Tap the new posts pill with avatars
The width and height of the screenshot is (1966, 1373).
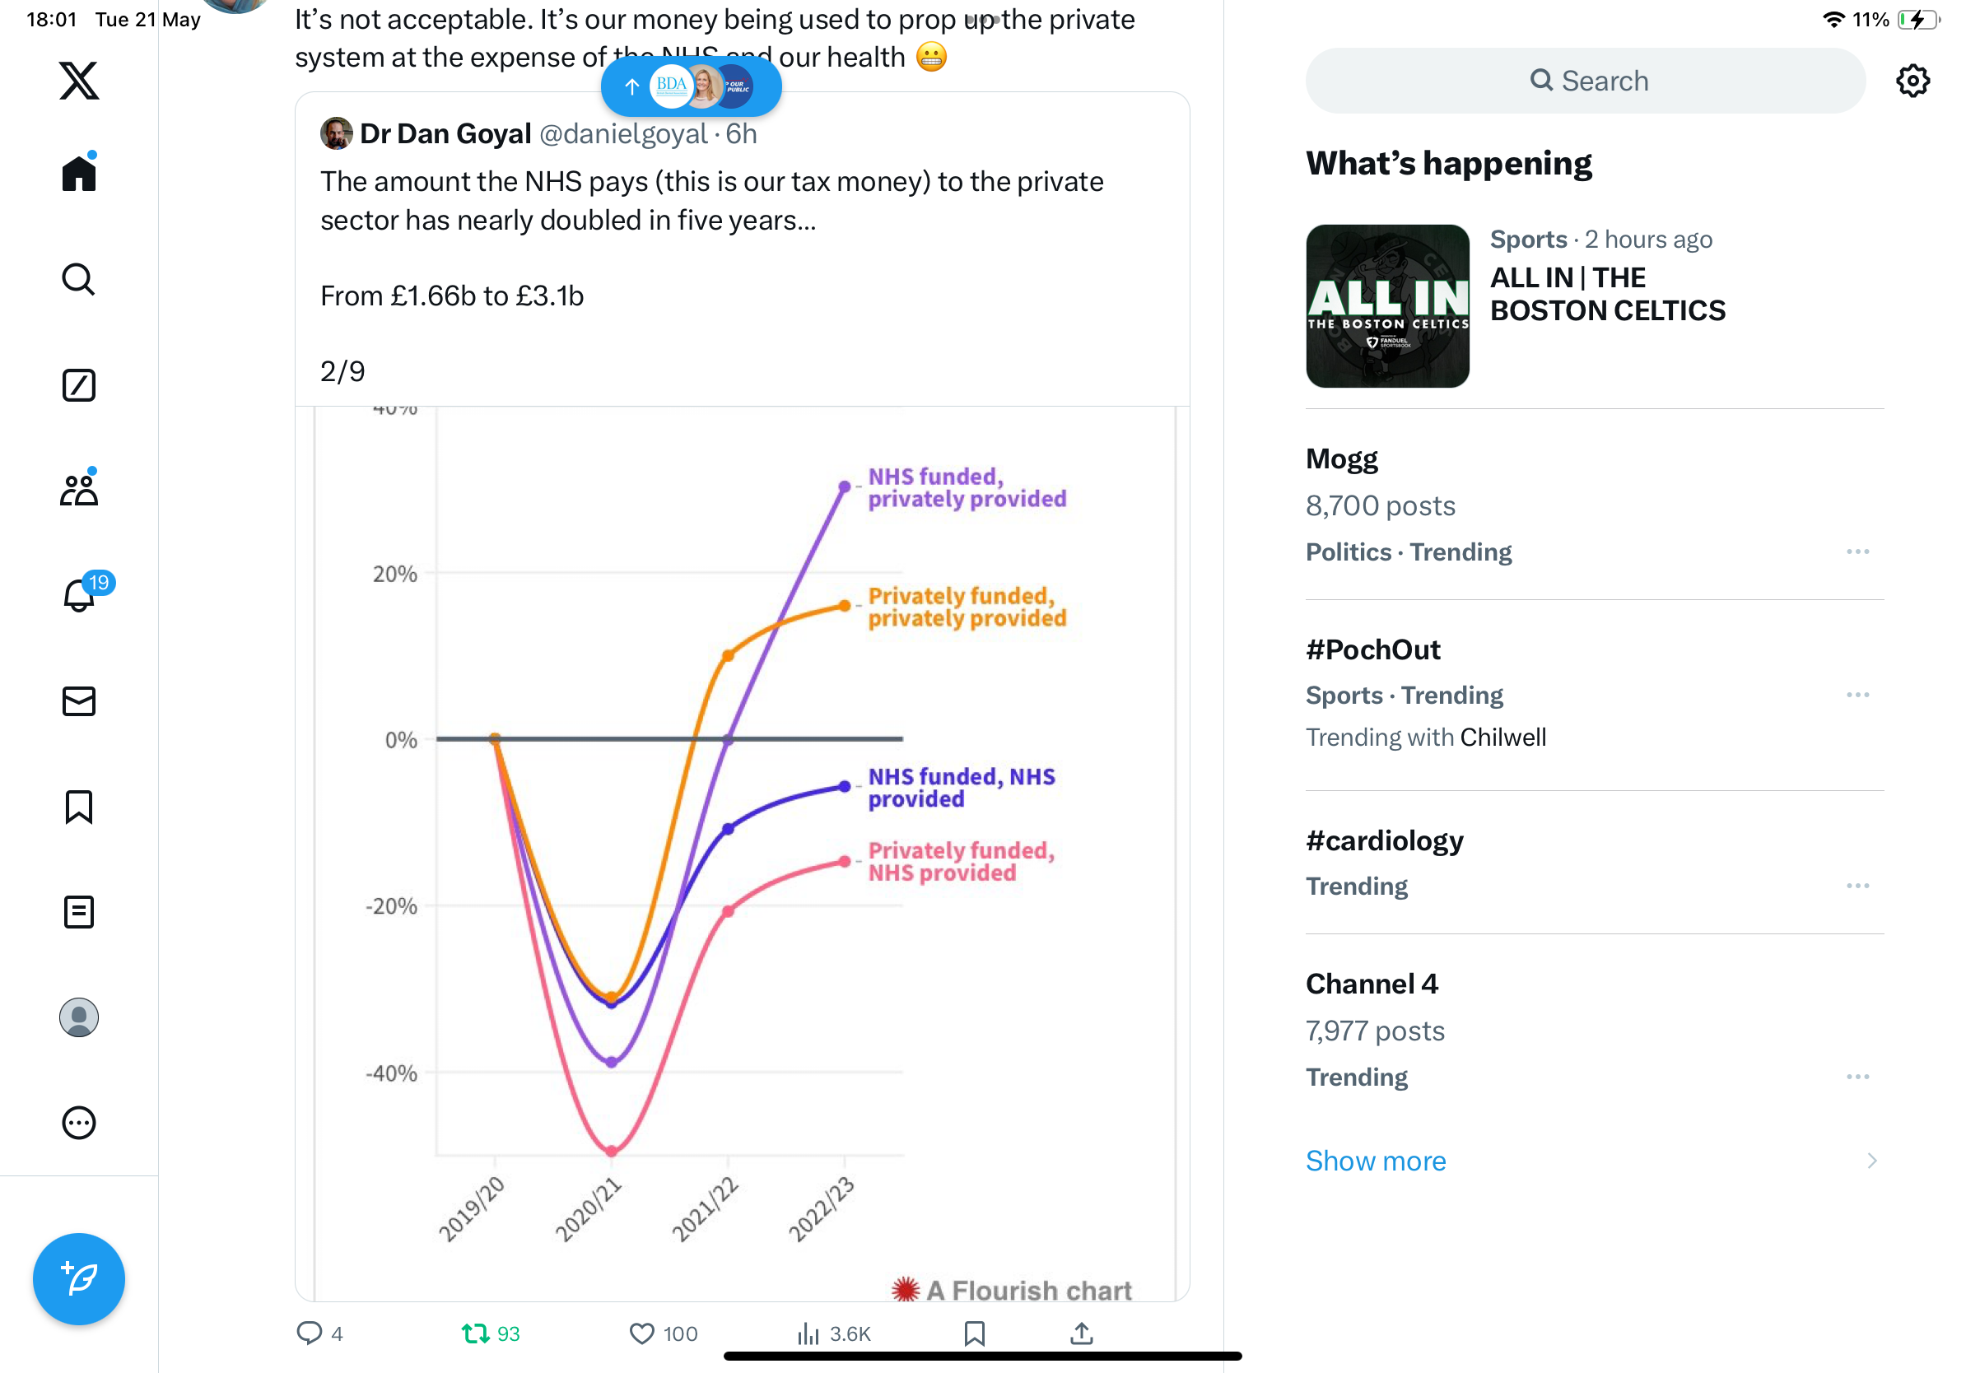pos(691,86)
